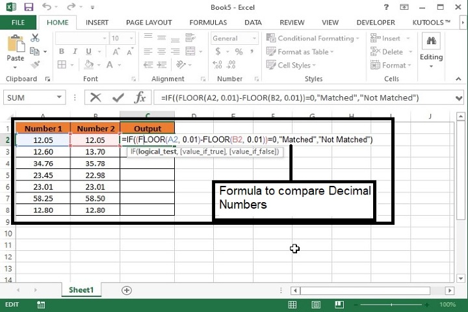The image size is (468, 312).
Task: Toggle Align Right
Action: click(175, 51)
